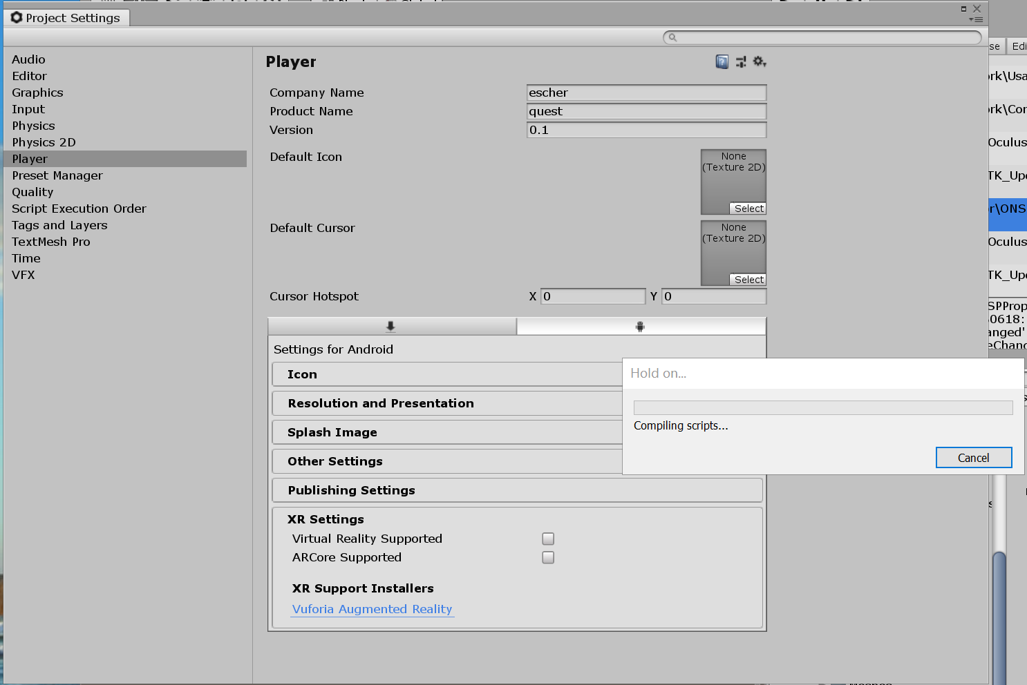Expand Resolution and Presentation section

[x=447, y=403]
